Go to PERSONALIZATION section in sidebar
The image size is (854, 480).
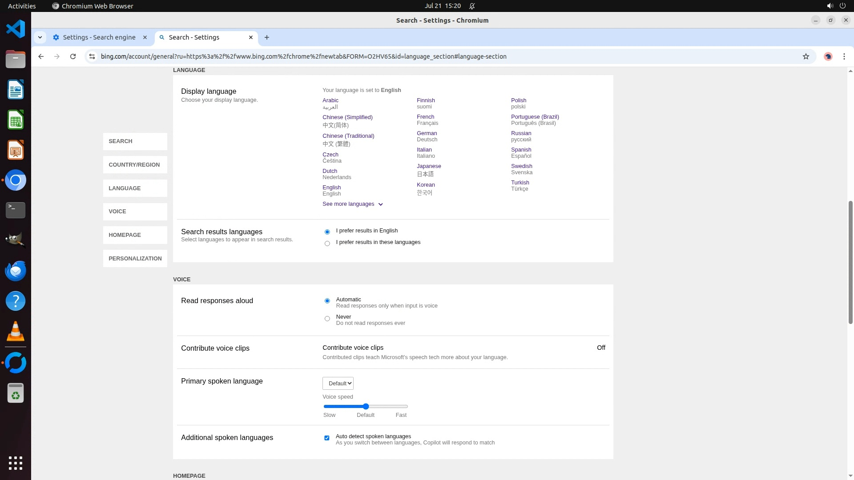point(135,259)
